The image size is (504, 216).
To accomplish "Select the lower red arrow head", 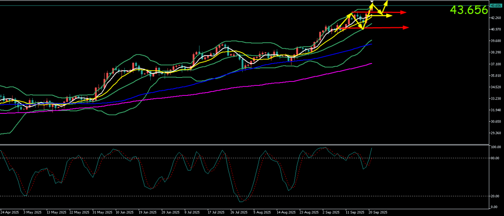I will pyautogui.click(x=406, y=28).
